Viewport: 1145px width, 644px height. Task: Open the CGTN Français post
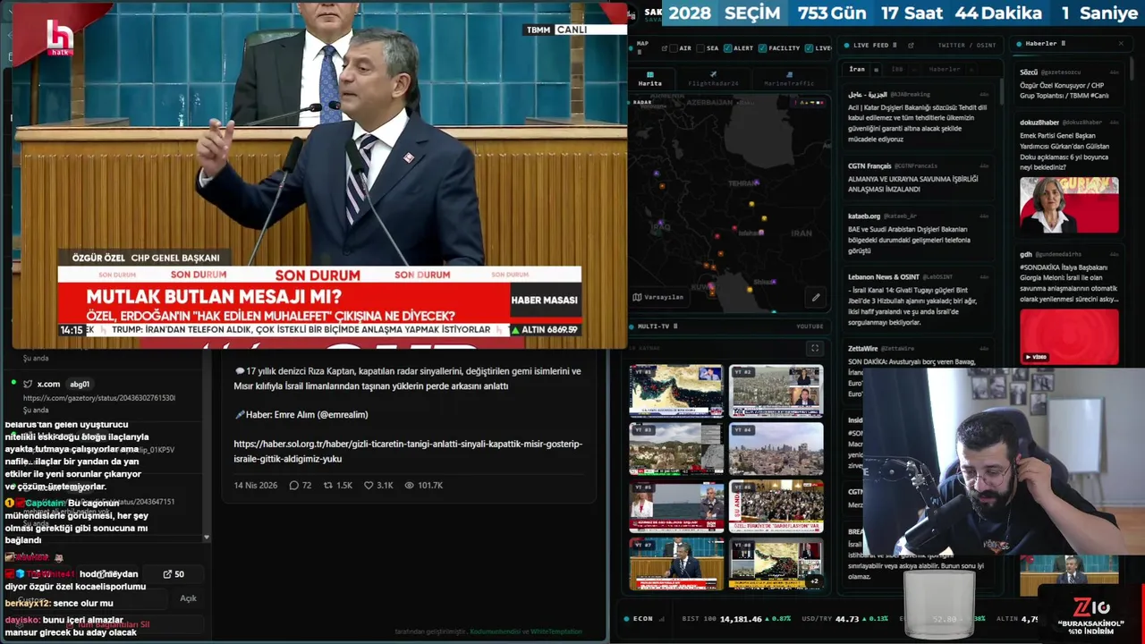tap(919, 178)
